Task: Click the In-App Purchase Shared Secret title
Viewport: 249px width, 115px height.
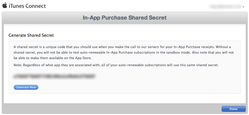Action: click(x=124, y=18)
